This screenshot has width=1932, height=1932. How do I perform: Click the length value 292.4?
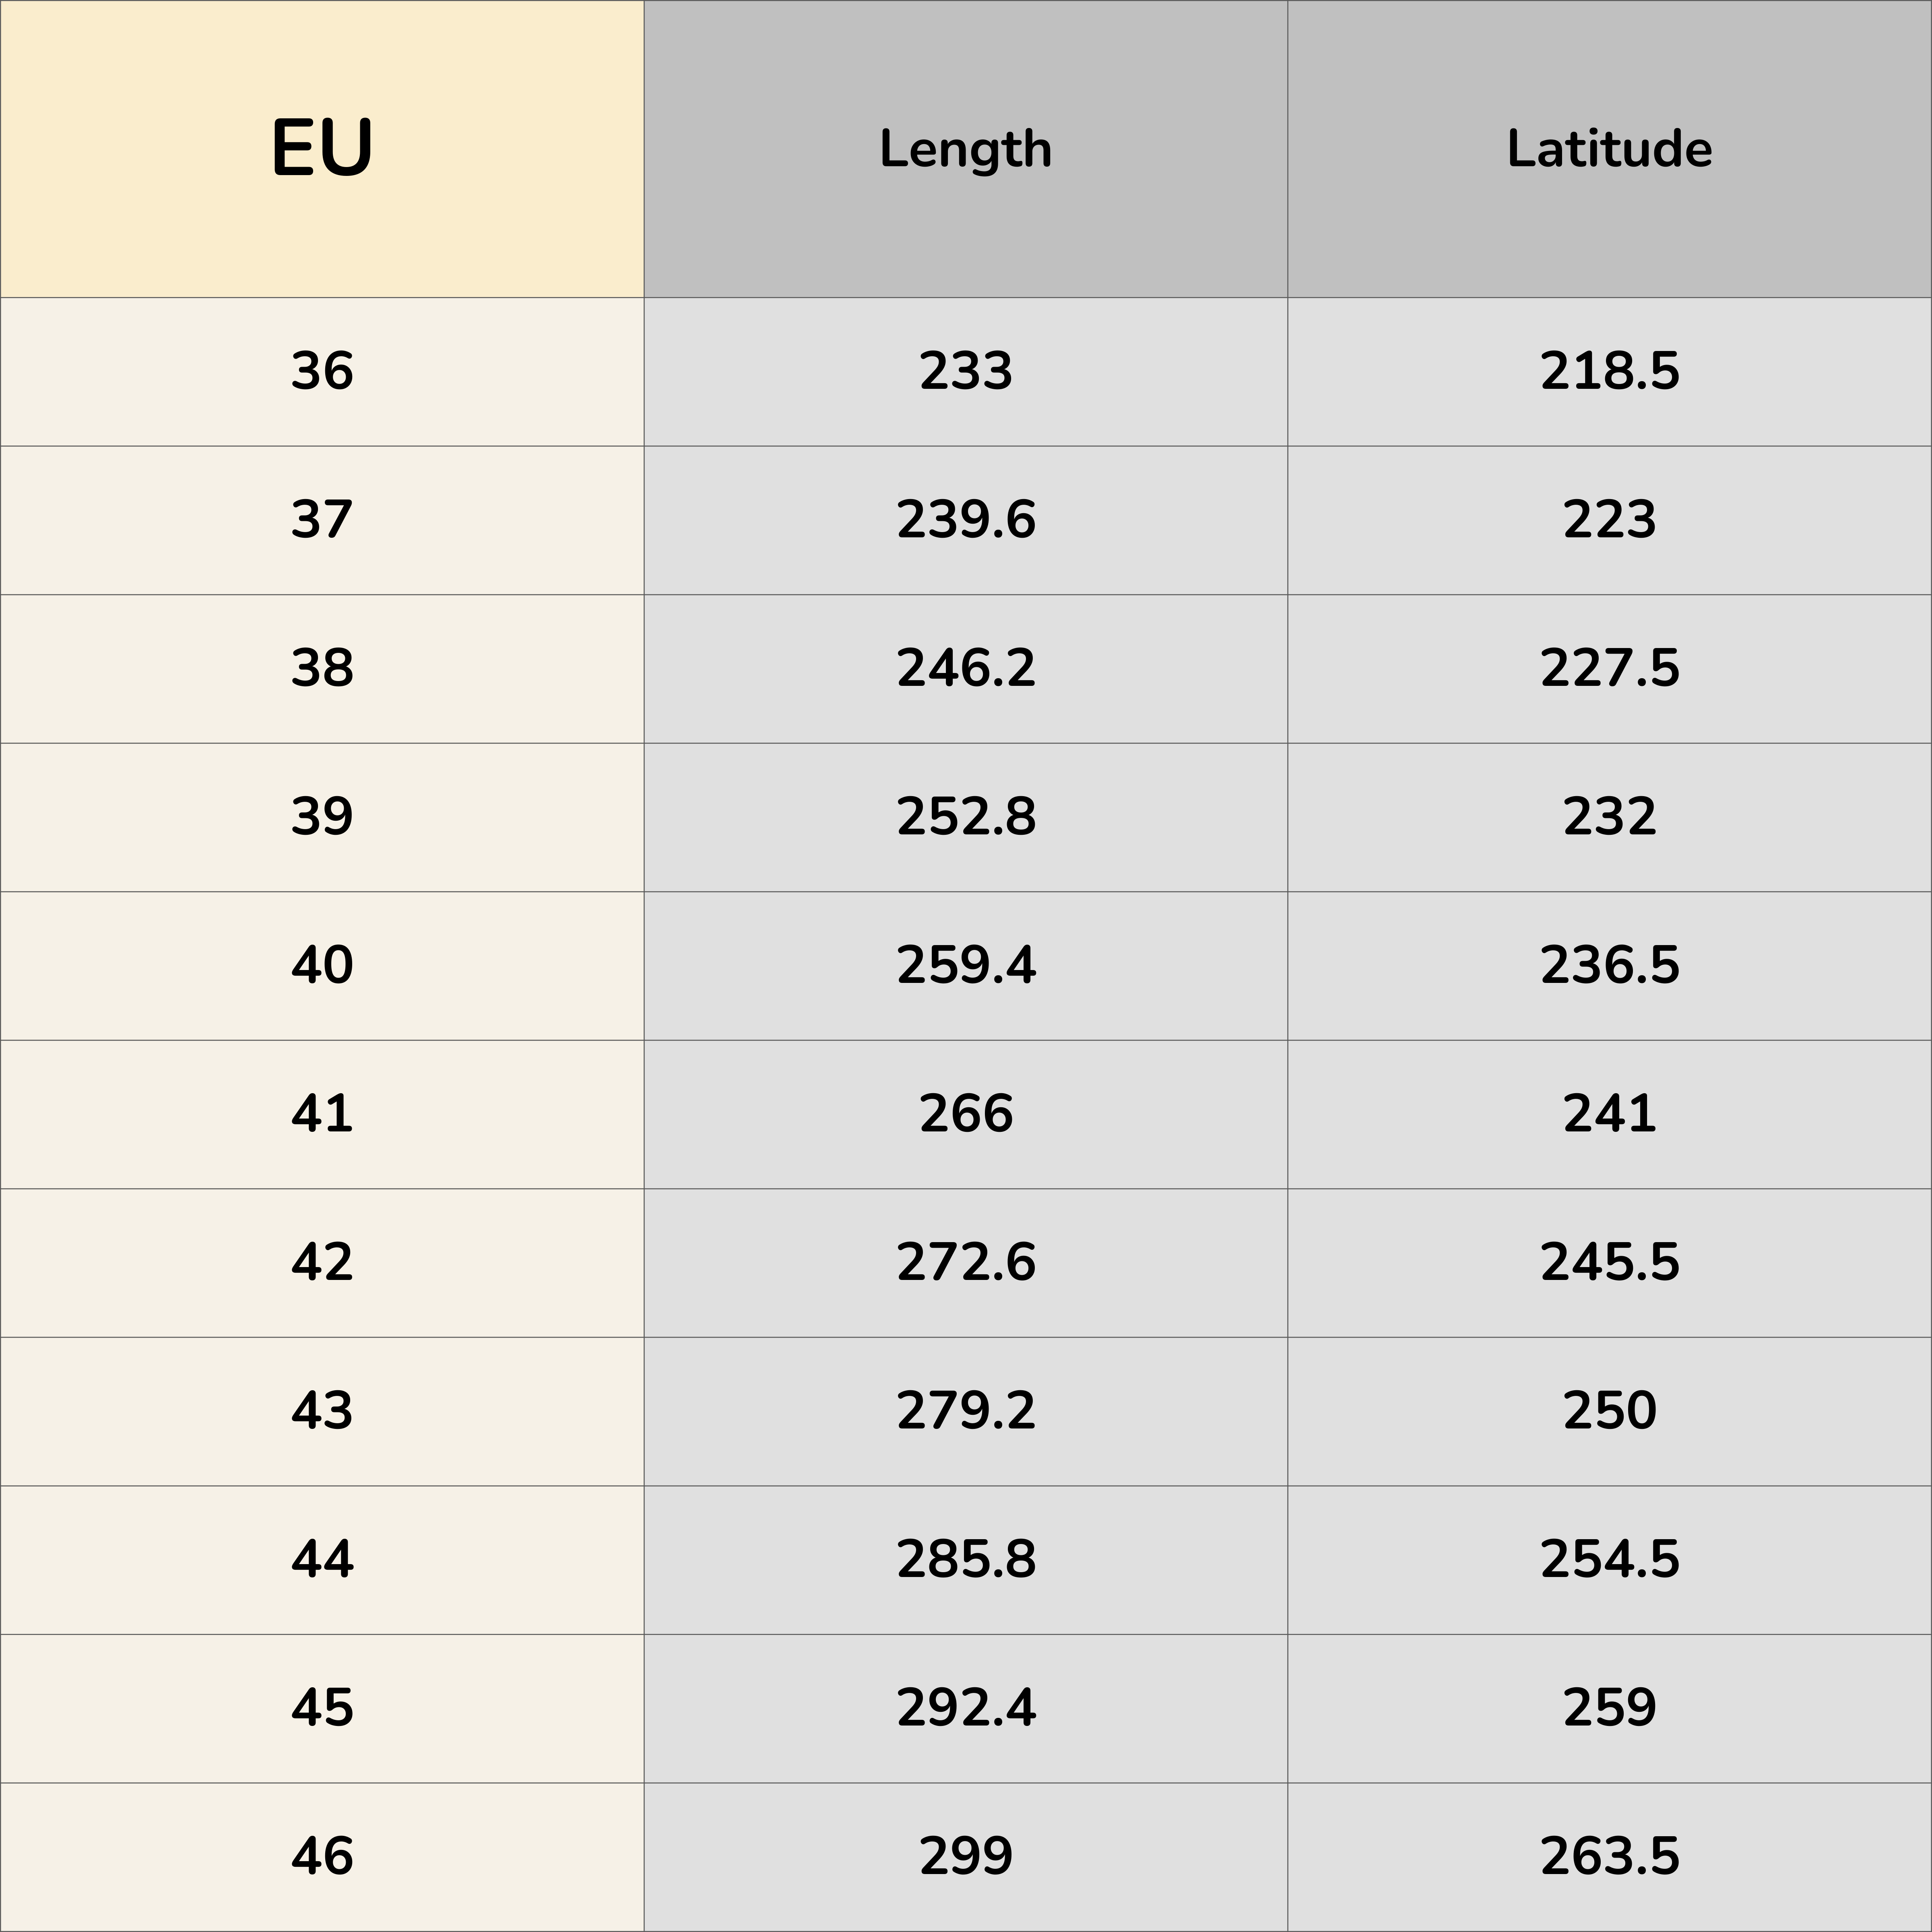965,1707
